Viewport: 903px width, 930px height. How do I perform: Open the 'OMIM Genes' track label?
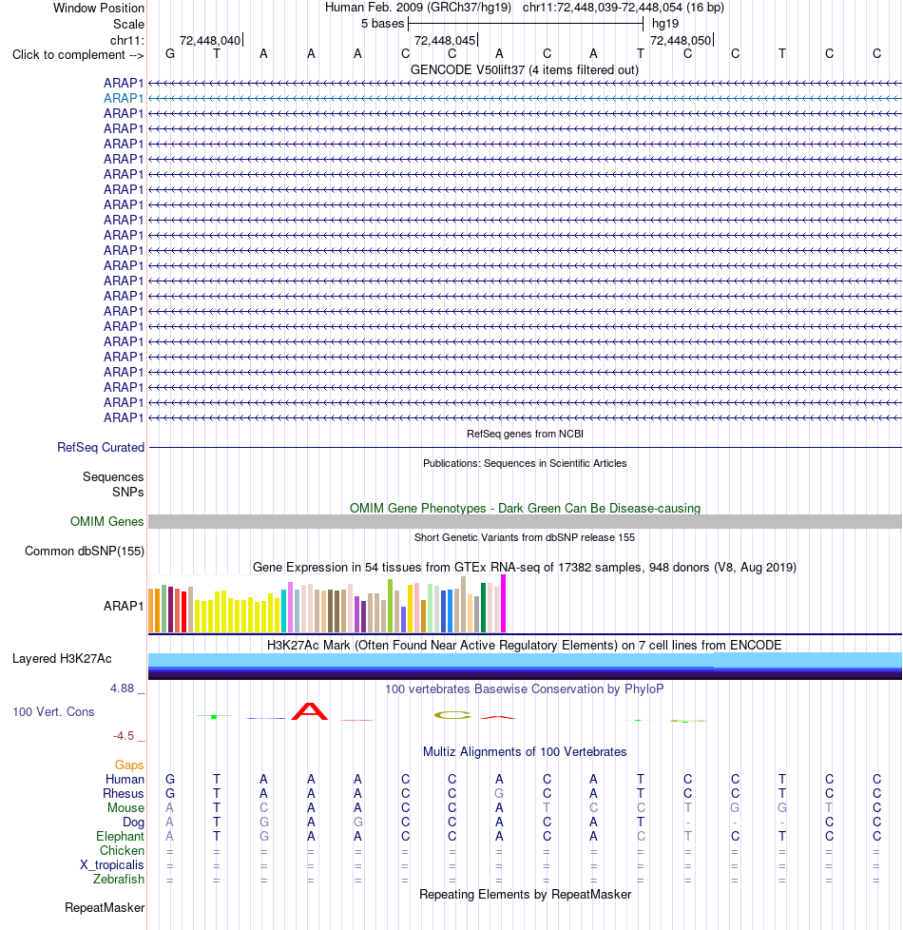(x=106, y=521)
